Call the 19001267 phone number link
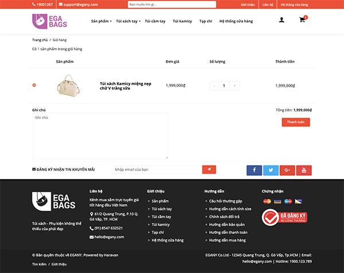The width and height of the screenshot is (344, 273). [x=42, y=5]
